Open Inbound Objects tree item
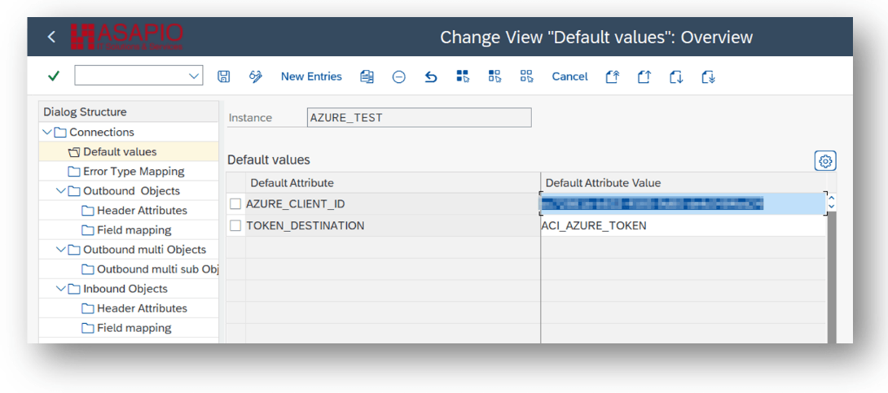Image resolution: width=888 pixels, height=393 pixels. (x=125, y=289)
